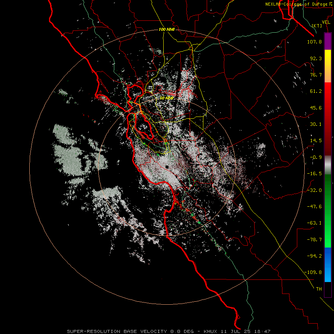Click the purple segment of the color bar
Screen dimensions: 334x334
click(328, 41)
